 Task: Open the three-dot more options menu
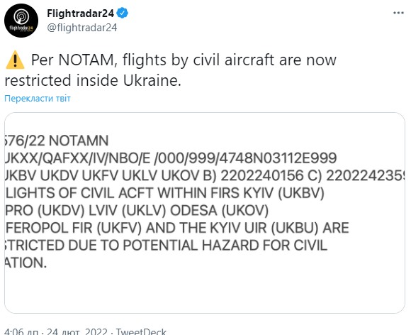pyautogui.click(x=398, y=13)
